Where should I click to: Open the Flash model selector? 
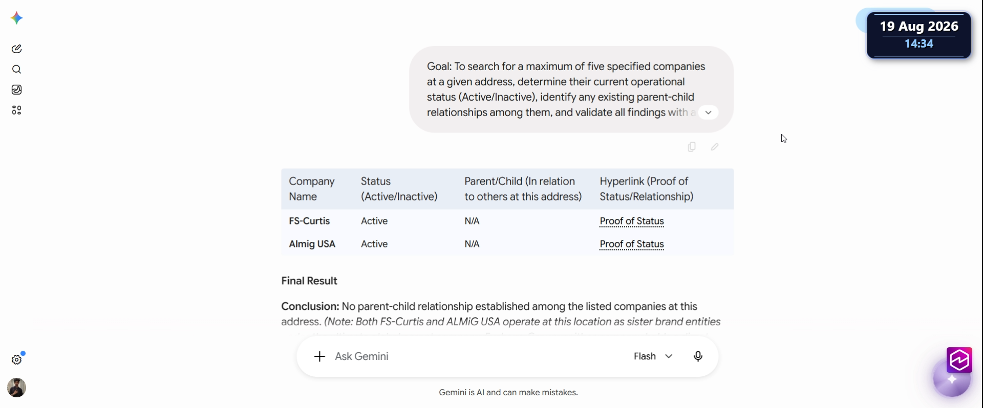pyautogui.click(x=653, y=356)
